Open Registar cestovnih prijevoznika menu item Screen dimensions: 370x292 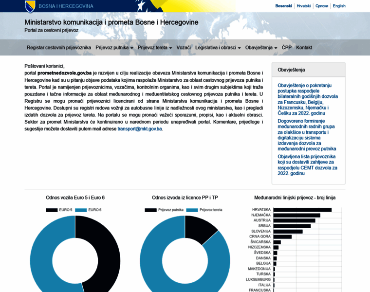pos(59,47)
